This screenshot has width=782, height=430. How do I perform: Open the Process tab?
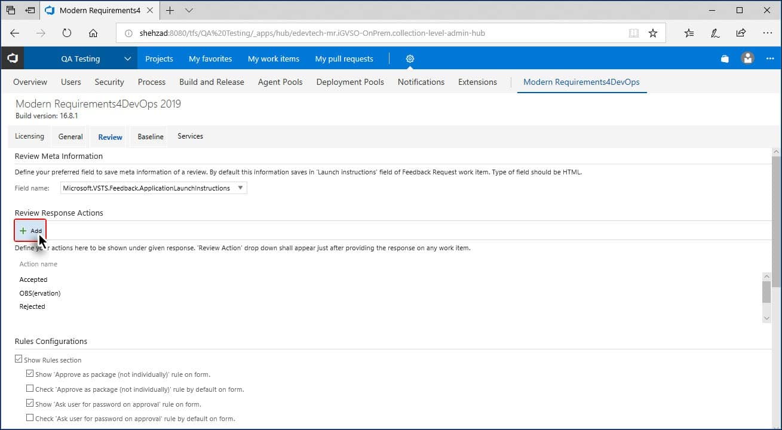coord(152,82)
